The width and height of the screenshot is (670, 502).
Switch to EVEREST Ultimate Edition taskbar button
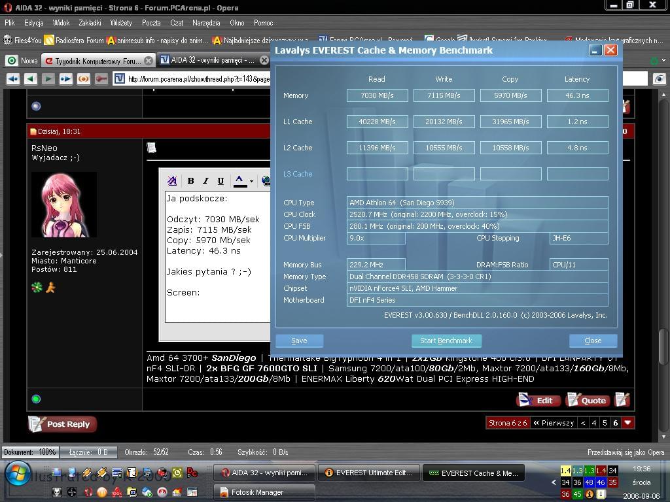point(368,473)
